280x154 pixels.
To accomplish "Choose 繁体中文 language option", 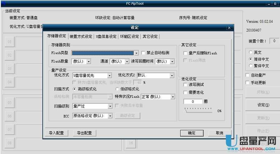I will click(x=251, y=66).
